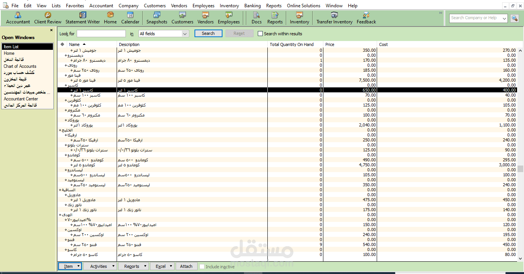Select Item List in Open Windows
Viewport: 524px width, 274px height.
[x=27, y=47]
